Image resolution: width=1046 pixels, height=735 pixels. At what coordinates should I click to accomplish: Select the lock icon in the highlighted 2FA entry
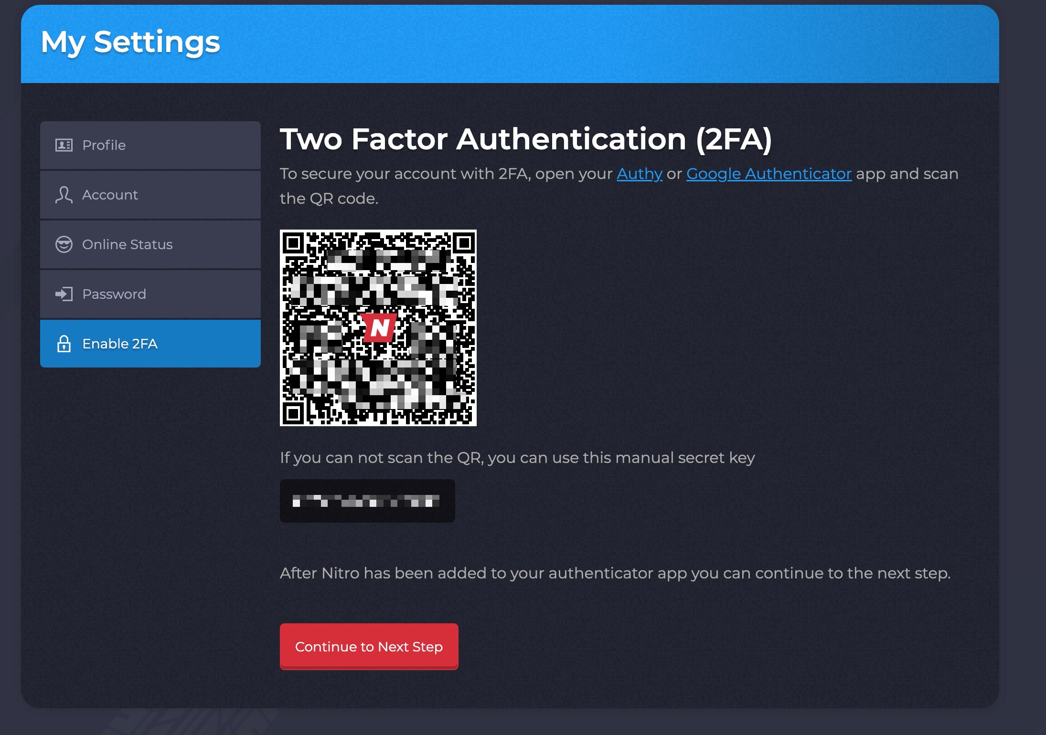[x=64, y=344]
